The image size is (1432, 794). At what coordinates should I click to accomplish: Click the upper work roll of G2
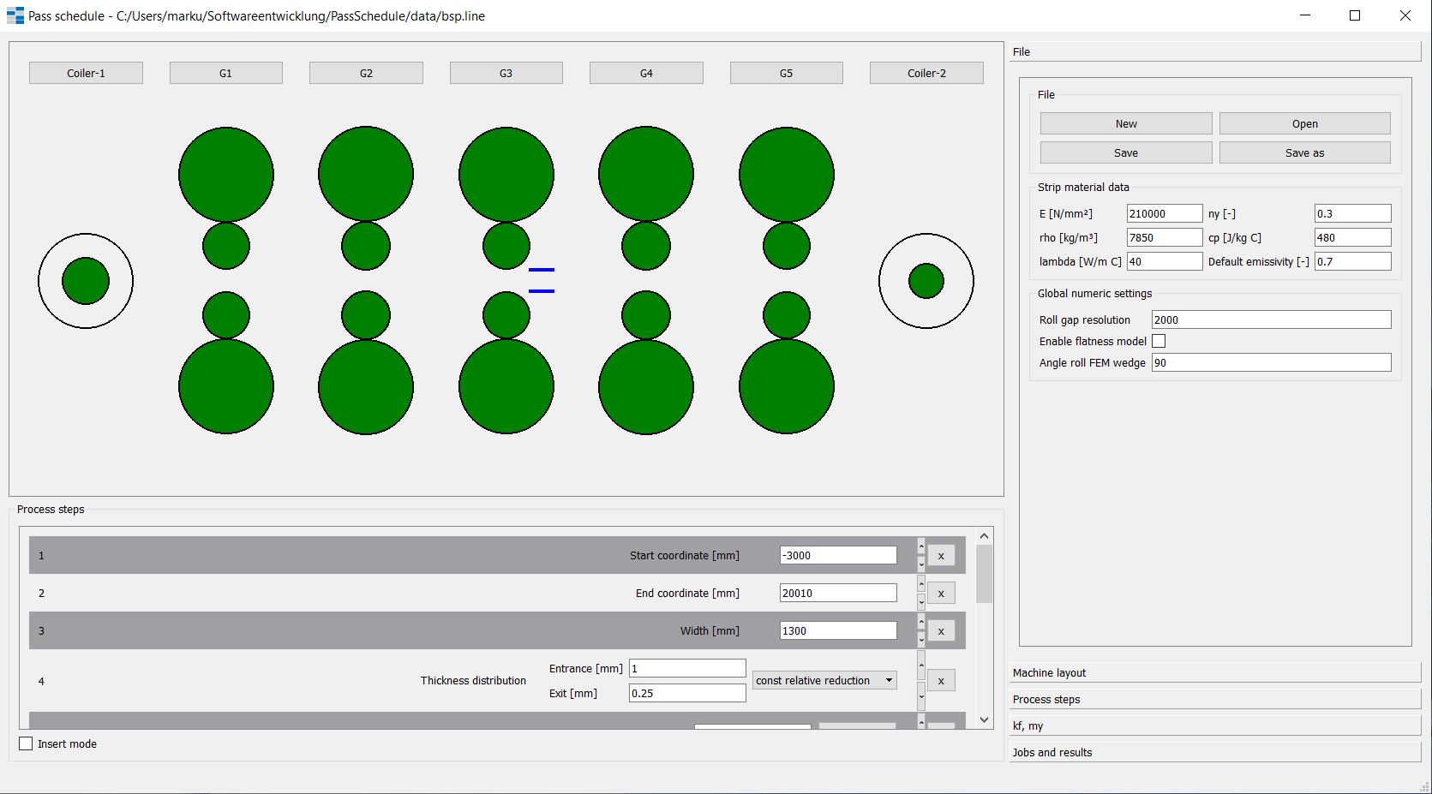pyautogui.click(x=366, y=246)
